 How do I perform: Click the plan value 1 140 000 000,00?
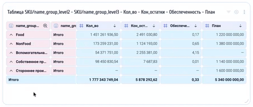(230, 62)
